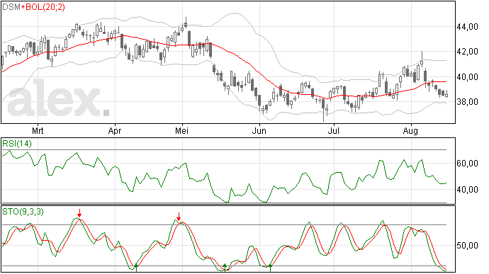The width and height of the screenshot is (489, 274).
Task: Click the Mrt month label
Action: (38, 130)
